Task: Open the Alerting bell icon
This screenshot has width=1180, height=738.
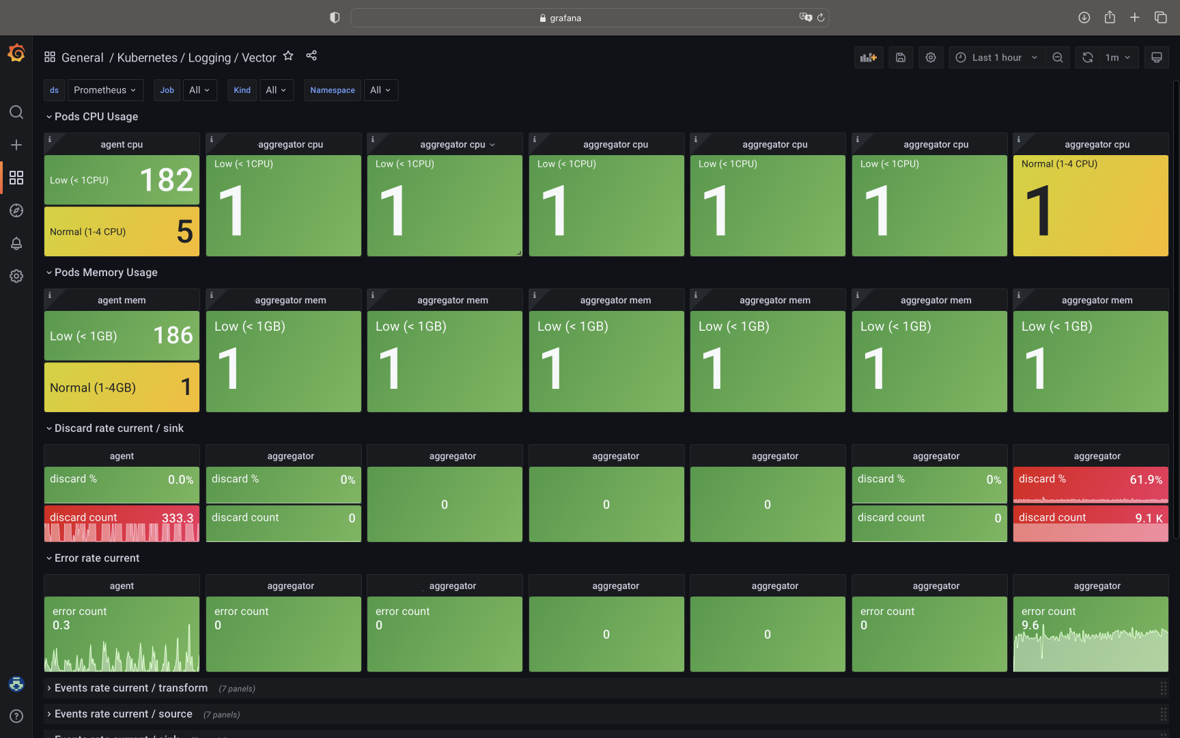Action: (x=16, y=243)
